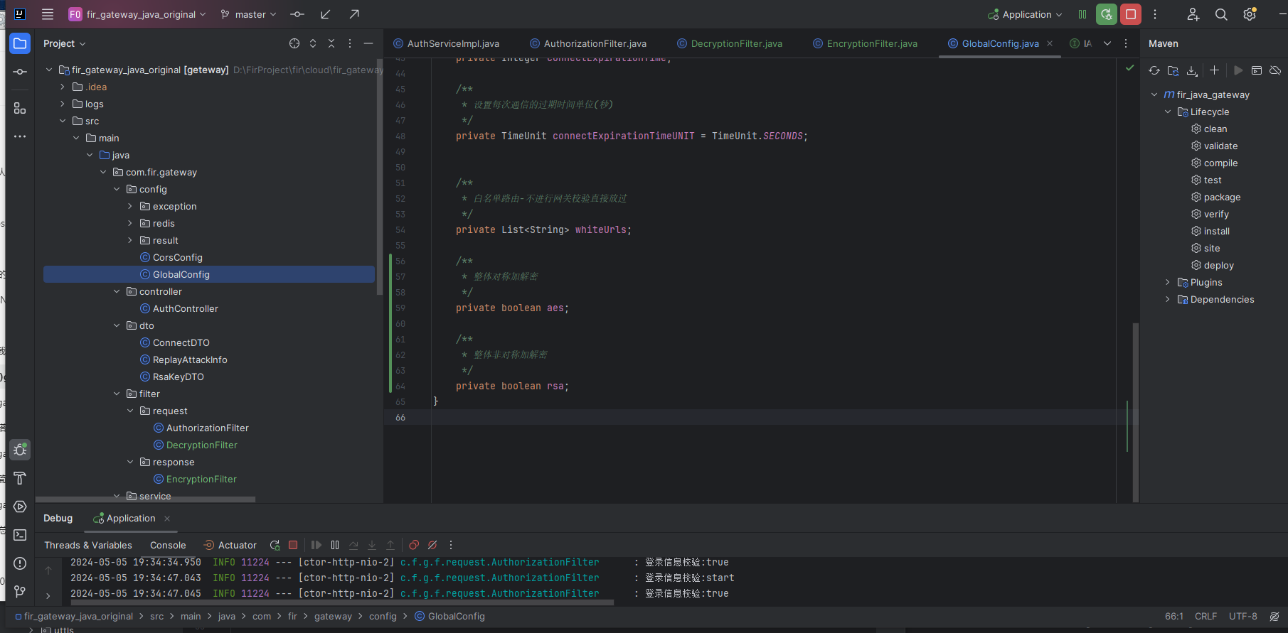
Task: Show hidden editor tabs dropdown
Action: tap(1107, 43)
